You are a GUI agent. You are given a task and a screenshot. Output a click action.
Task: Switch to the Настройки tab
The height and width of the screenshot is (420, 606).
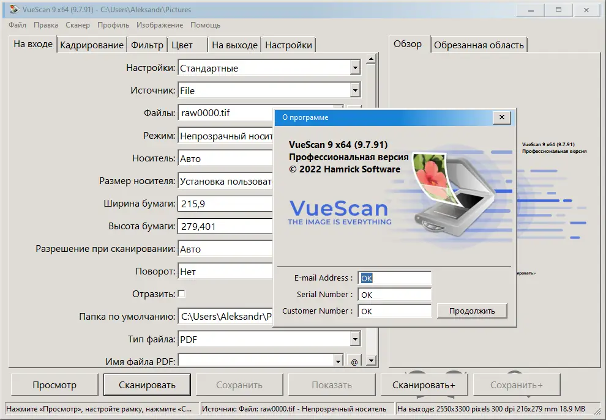click(x=288, y=45)
